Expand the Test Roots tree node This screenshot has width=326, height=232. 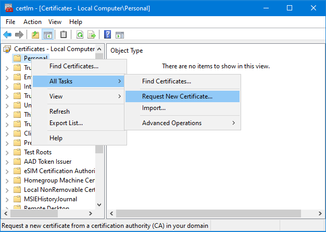7,153
